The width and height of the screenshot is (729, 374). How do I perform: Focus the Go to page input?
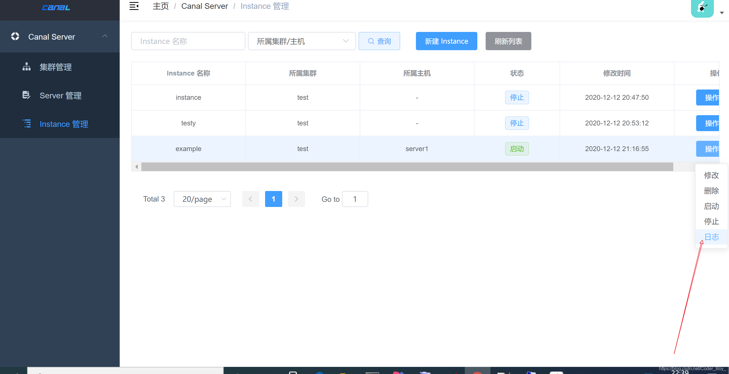[x=355, y=199]
